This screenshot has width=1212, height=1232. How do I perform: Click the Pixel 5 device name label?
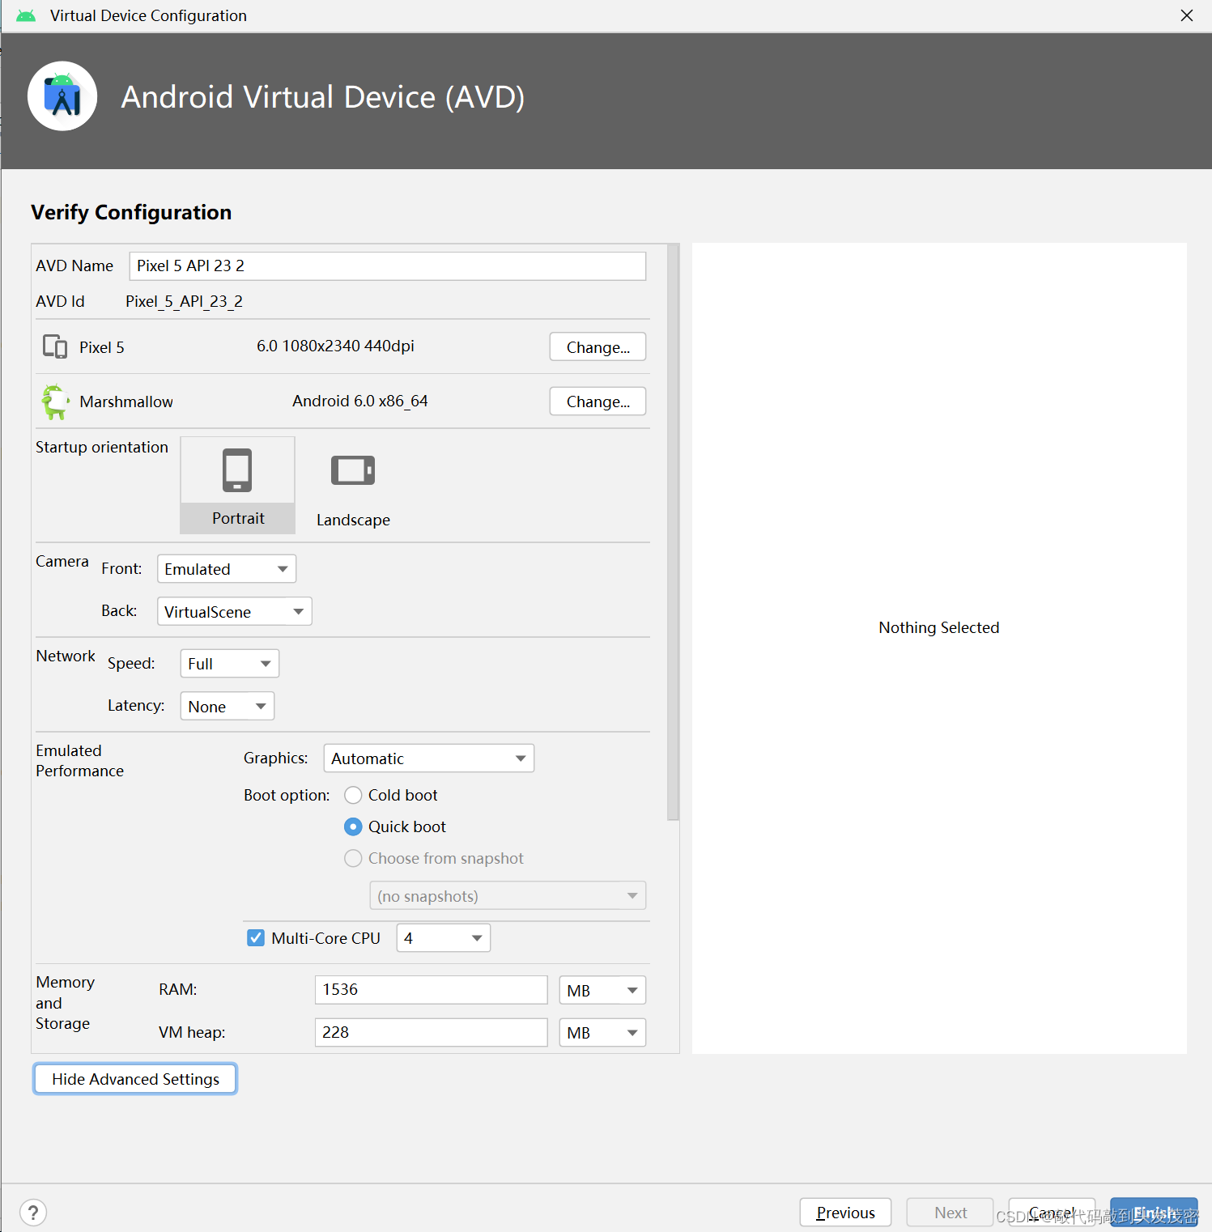click(x=102, y=347)
